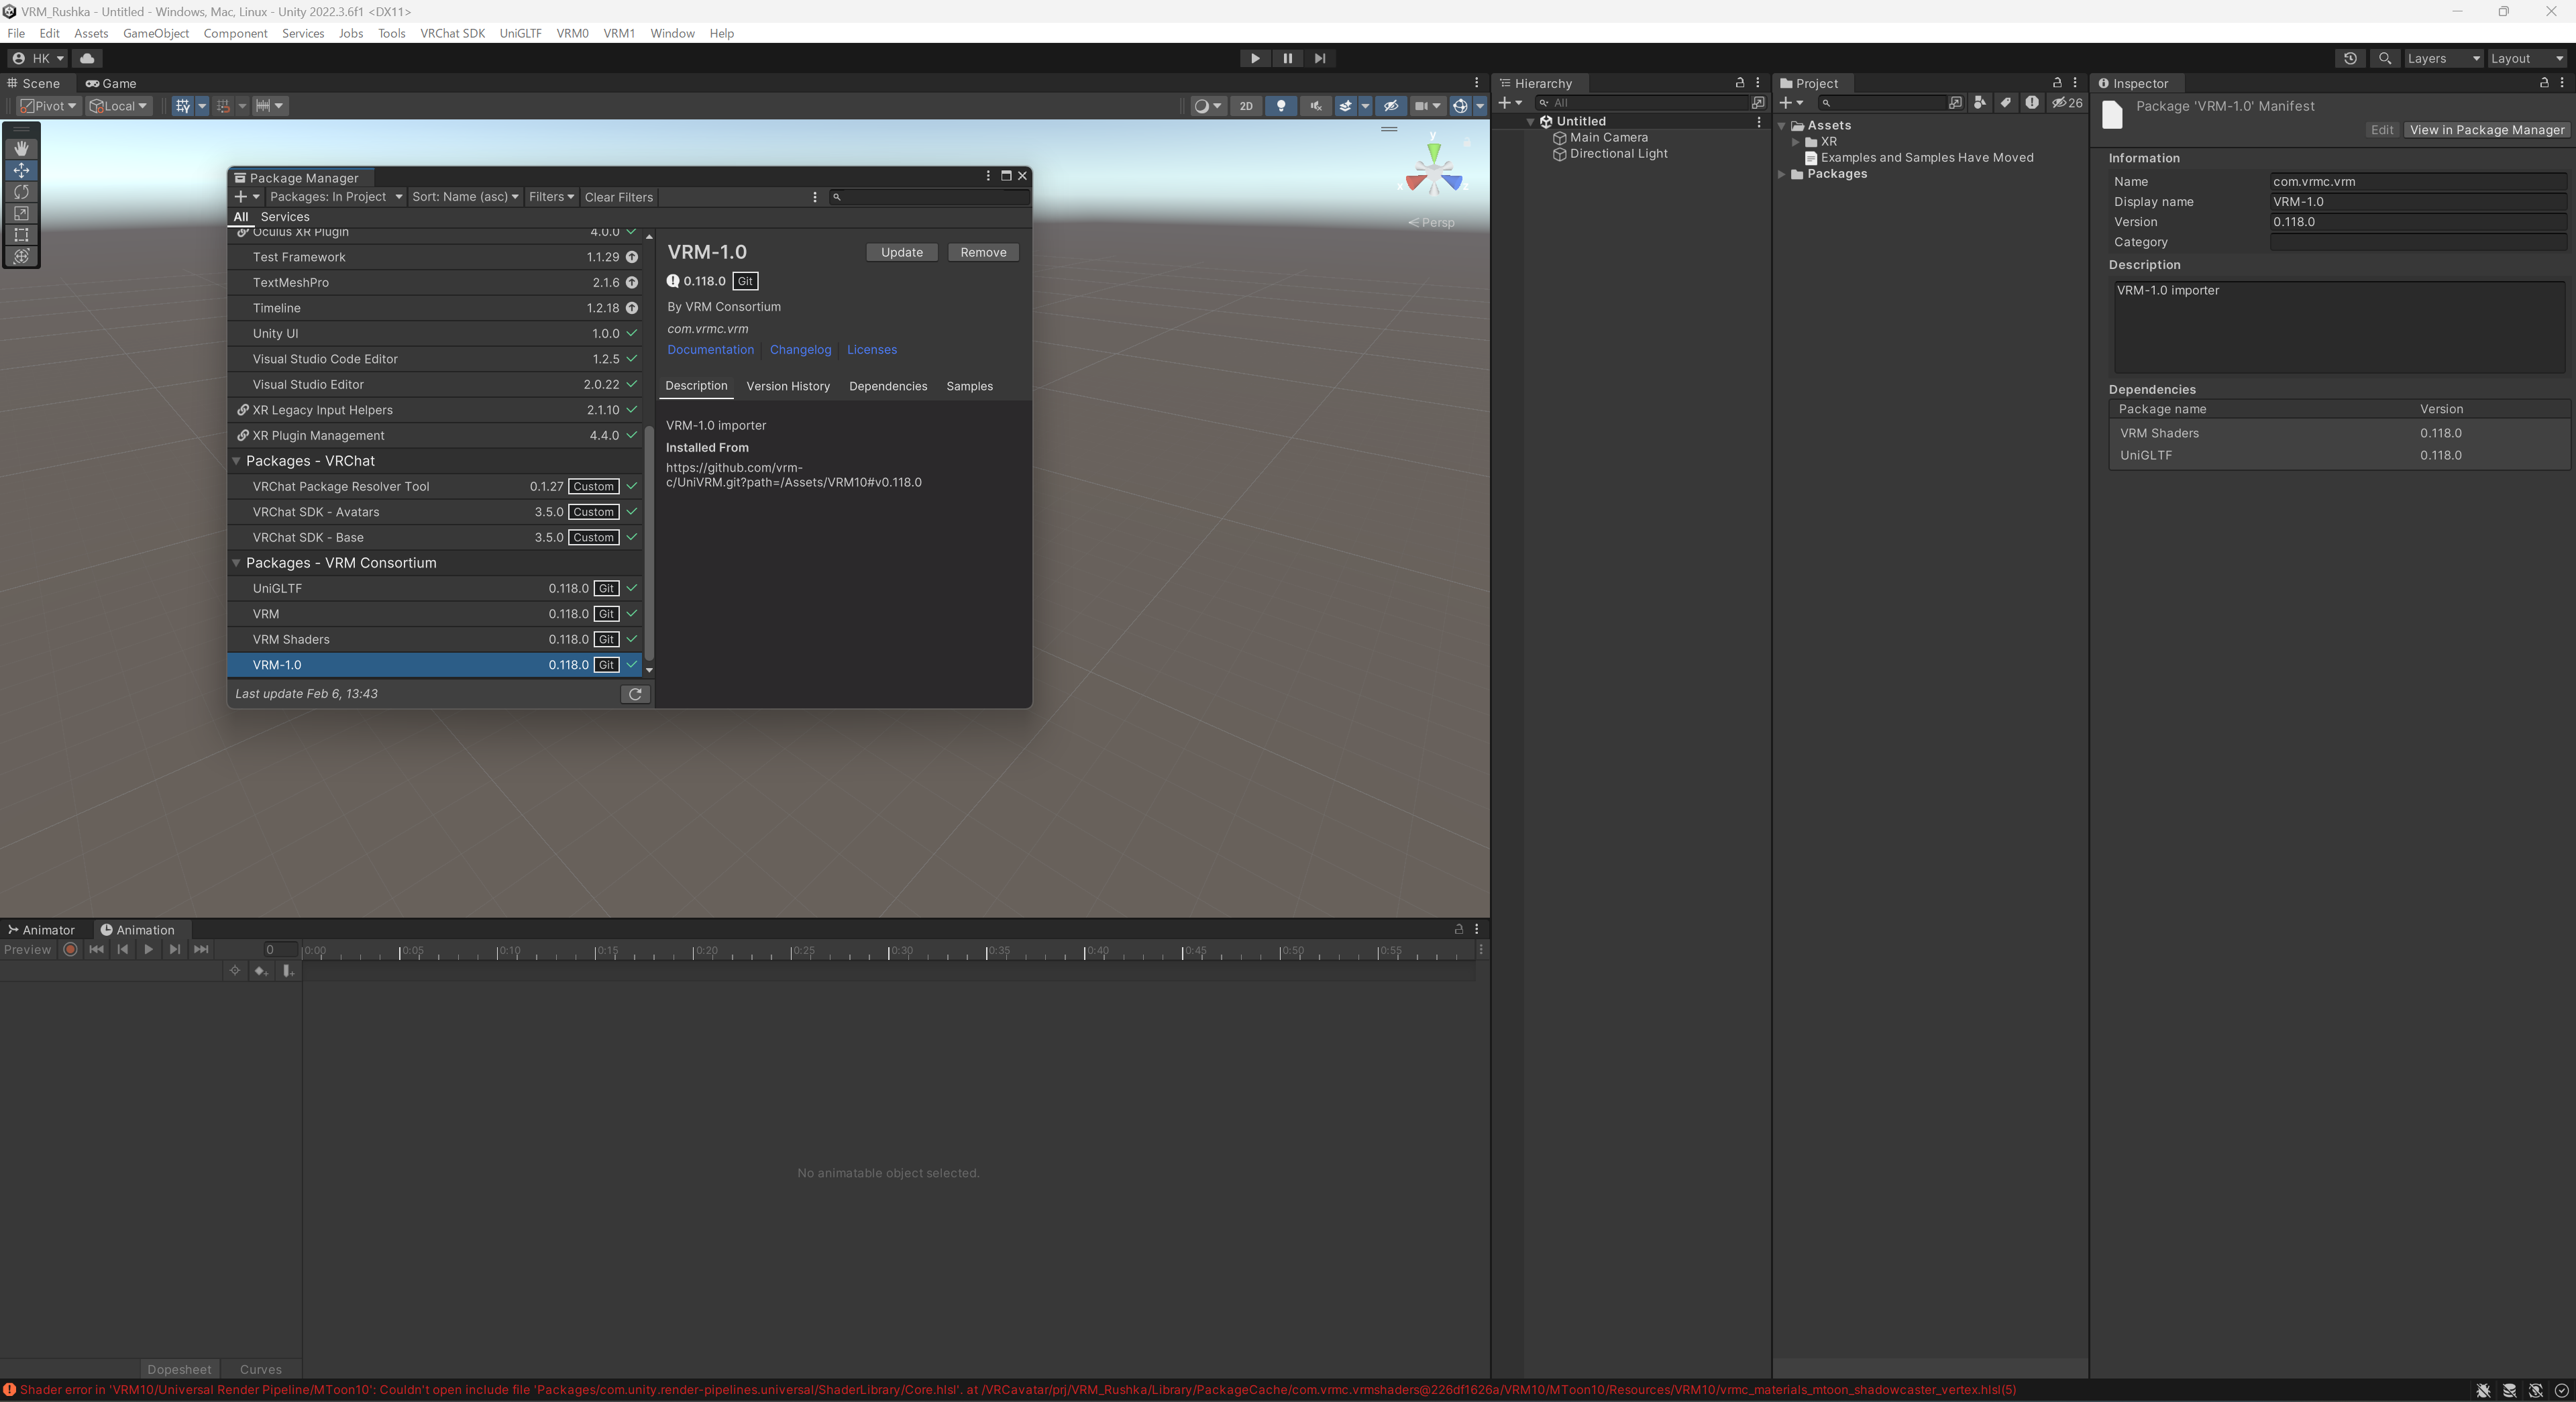The image size is (2576, 1402).
Task: Click the Package Manager search field
Action: (929, 197)
